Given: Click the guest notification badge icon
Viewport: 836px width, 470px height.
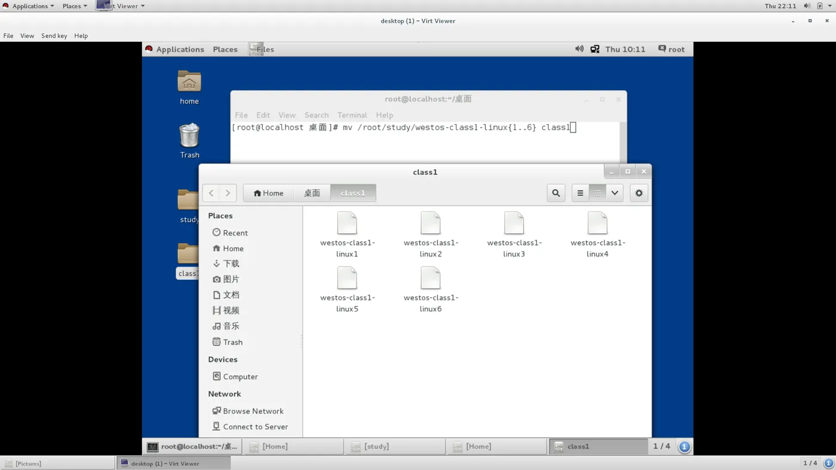Looking at the screenshot, I should click(x=684, y=446).
